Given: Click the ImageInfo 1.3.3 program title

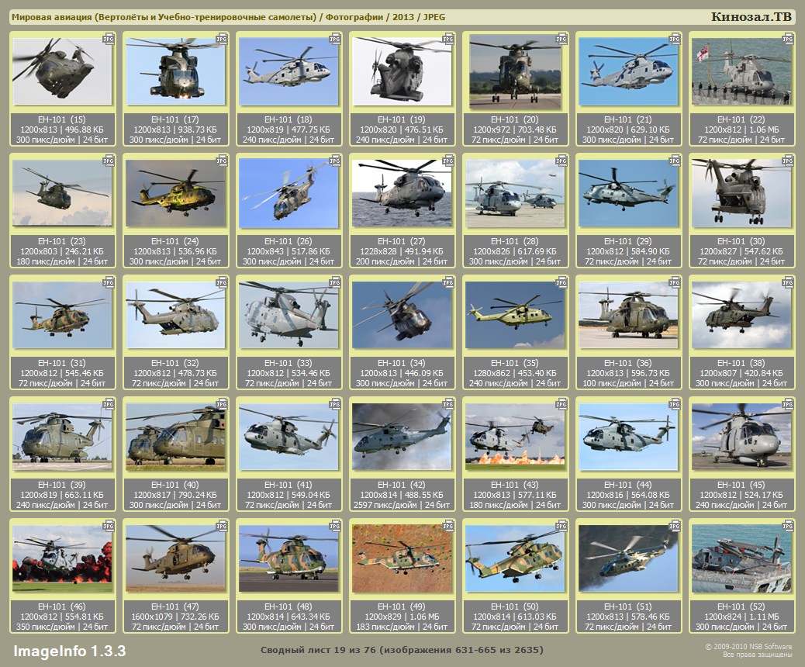Looking at the screenshot, I should 69,650.
